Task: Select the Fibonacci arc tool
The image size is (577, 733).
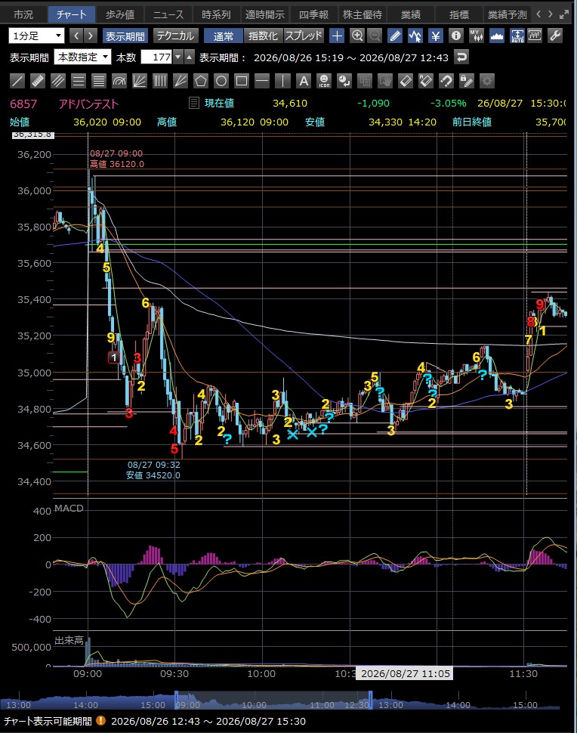Action: coord(119,81)
